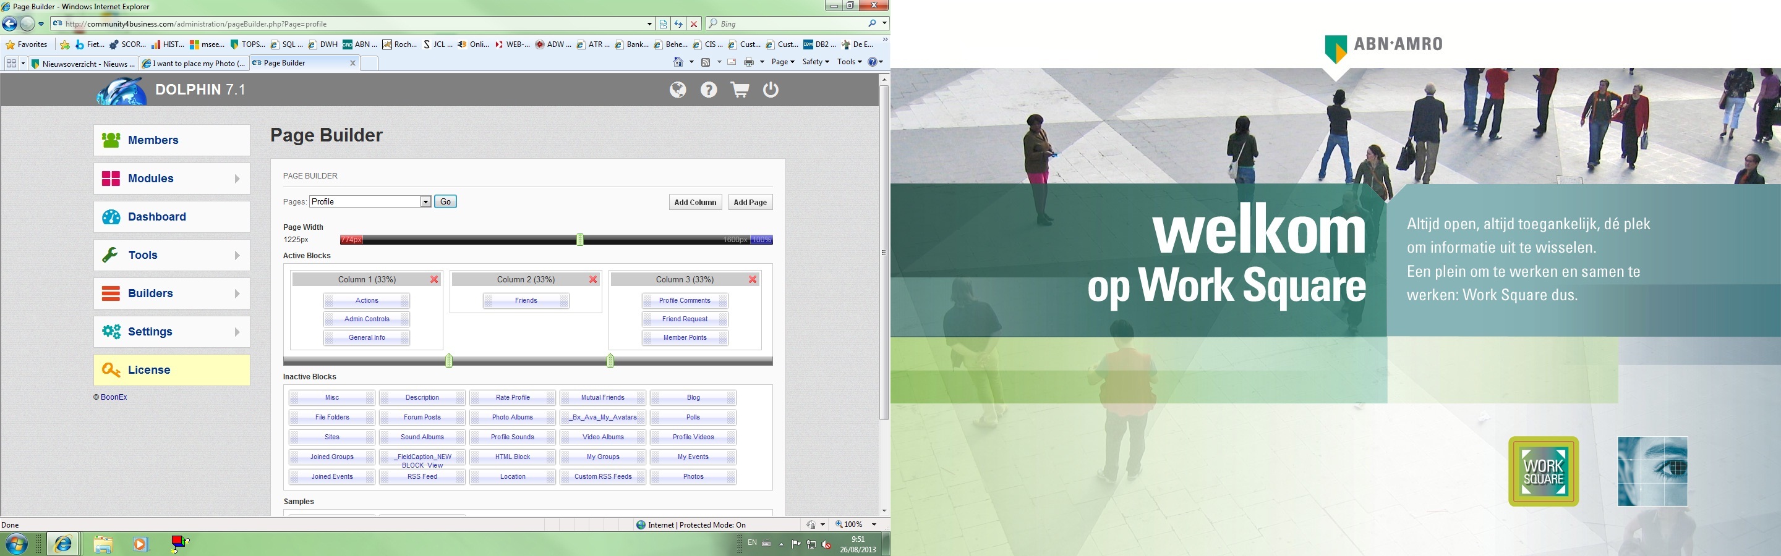Click the Add to Favorites Bar star icon
This screenshot has height=556, width=1781.
65,45
